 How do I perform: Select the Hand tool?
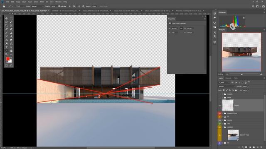point(11,50)
